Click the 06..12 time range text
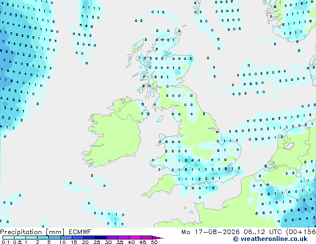Image resolution: width=316 pixels, height=244 pixels. [254, 232]
